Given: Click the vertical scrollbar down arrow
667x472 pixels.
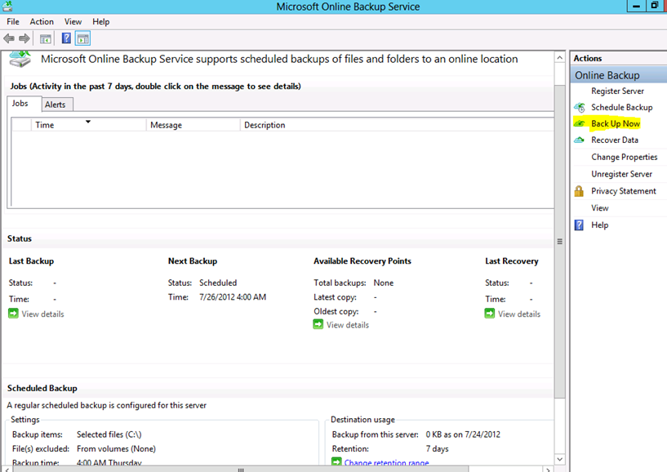Looking at the screenshot, I should coord(560,459).
